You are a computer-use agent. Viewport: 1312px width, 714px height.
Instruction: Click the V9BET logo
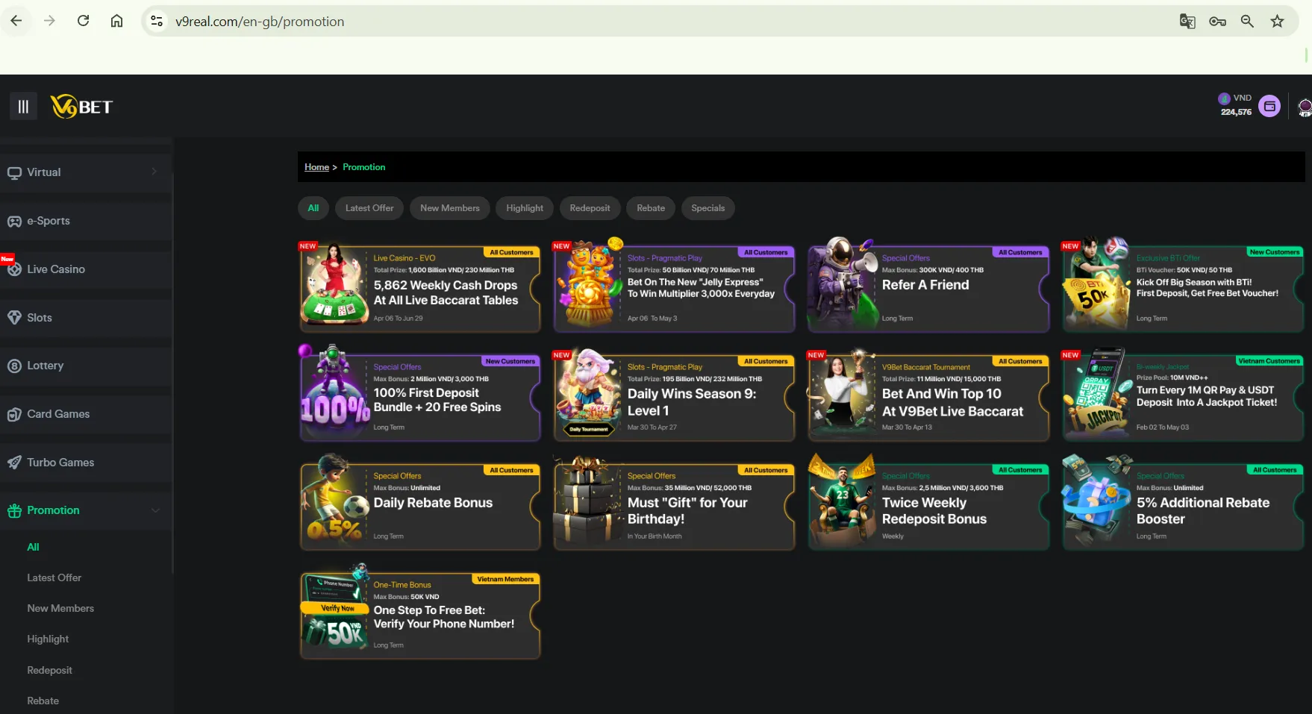coord(82,106)
